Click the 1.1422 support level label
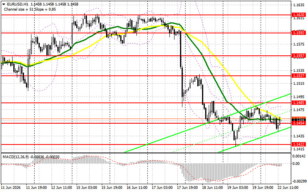The image size is (307, 192). coord(299,144)
